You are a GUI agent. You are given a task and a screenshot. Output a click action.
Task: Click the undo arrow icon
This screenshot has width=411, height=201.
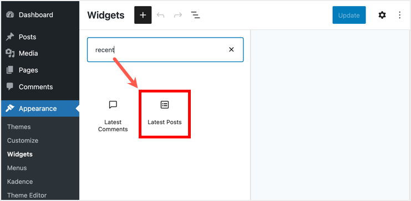click(x=160, y=15)
